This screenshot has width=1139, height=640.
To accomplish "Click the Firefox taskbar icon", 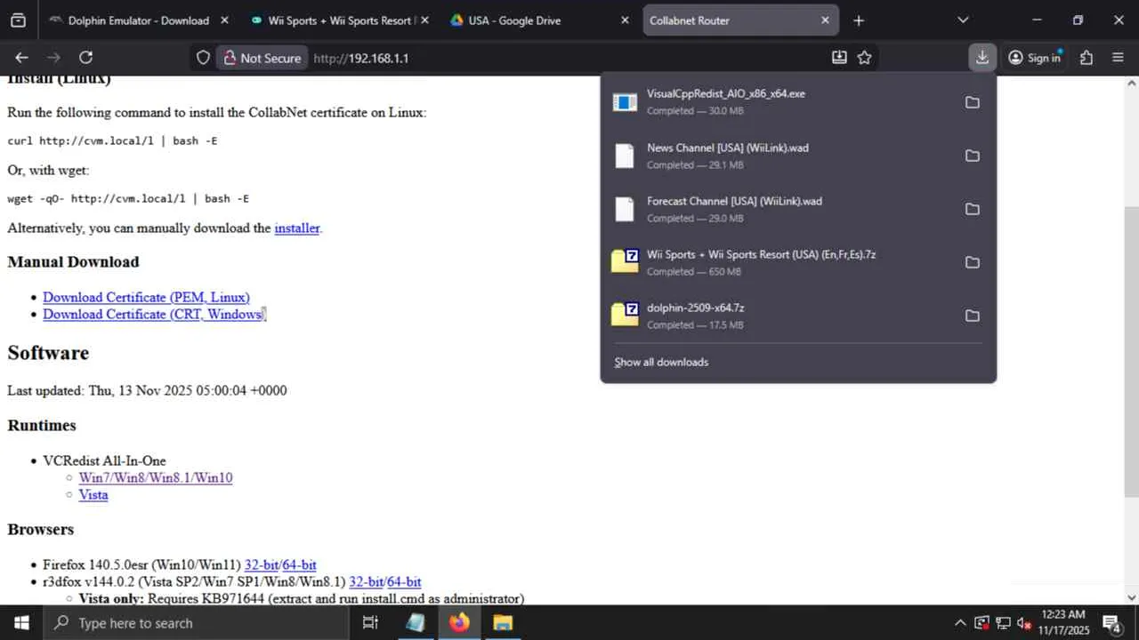I will 459,623.
